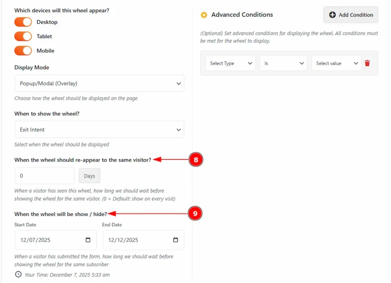Disable the Tablet device switch
Viewport: 391px width, 283px height.
pyautogui.click(x=23, y=36)
